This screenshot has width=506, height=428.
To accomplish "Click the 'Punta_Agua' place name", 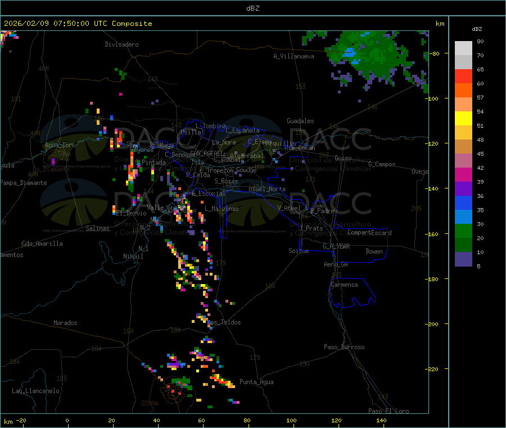I will 256,382.
